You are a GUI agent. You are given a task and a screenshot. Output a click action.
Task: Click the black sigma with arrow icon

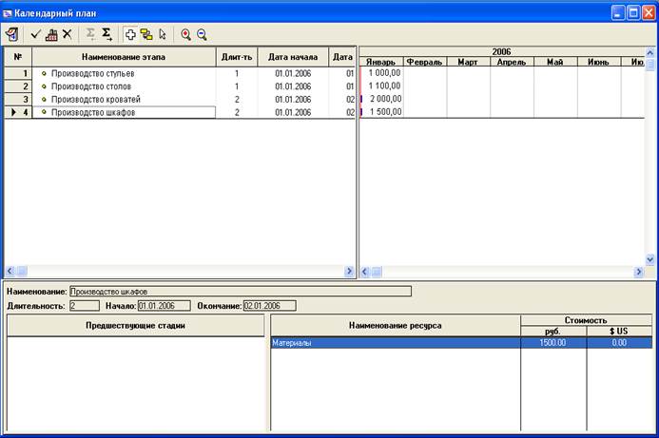(x=107, y=34)
